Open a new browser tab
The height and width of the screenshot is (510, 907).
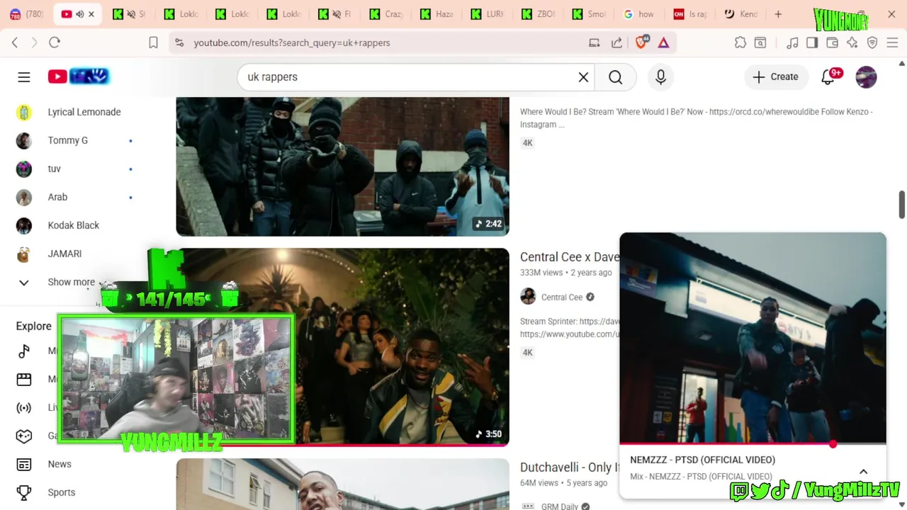click(x=778, y=14)
